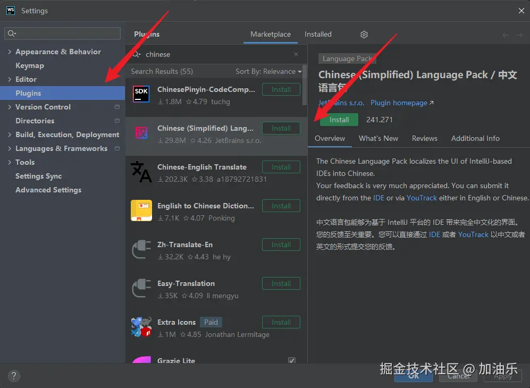
Task: Focus the settings search field
Action: 63,33
